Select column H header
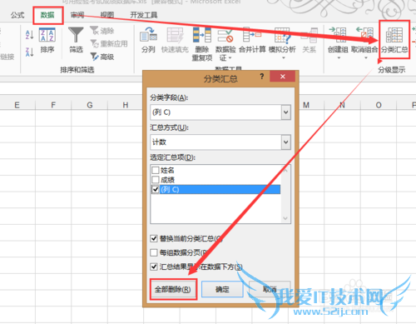 click(126, 105)
